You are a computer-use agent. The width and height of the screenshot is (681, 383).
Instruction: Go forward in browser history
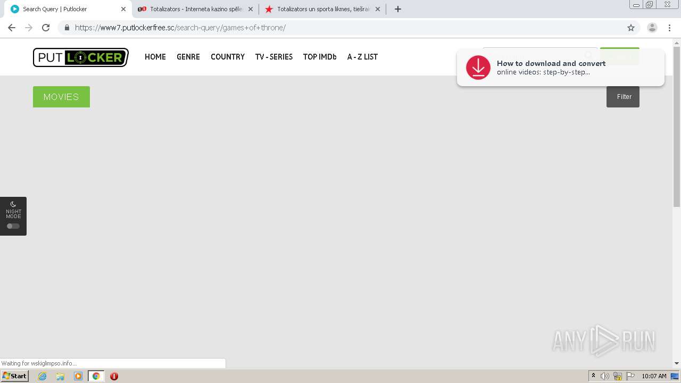pyautogui.click(x=29, y=28)
